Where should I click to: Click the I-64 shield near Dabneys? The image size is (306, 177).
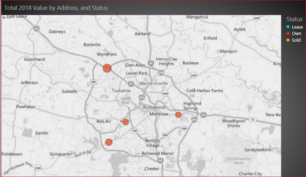pos(36,28)
